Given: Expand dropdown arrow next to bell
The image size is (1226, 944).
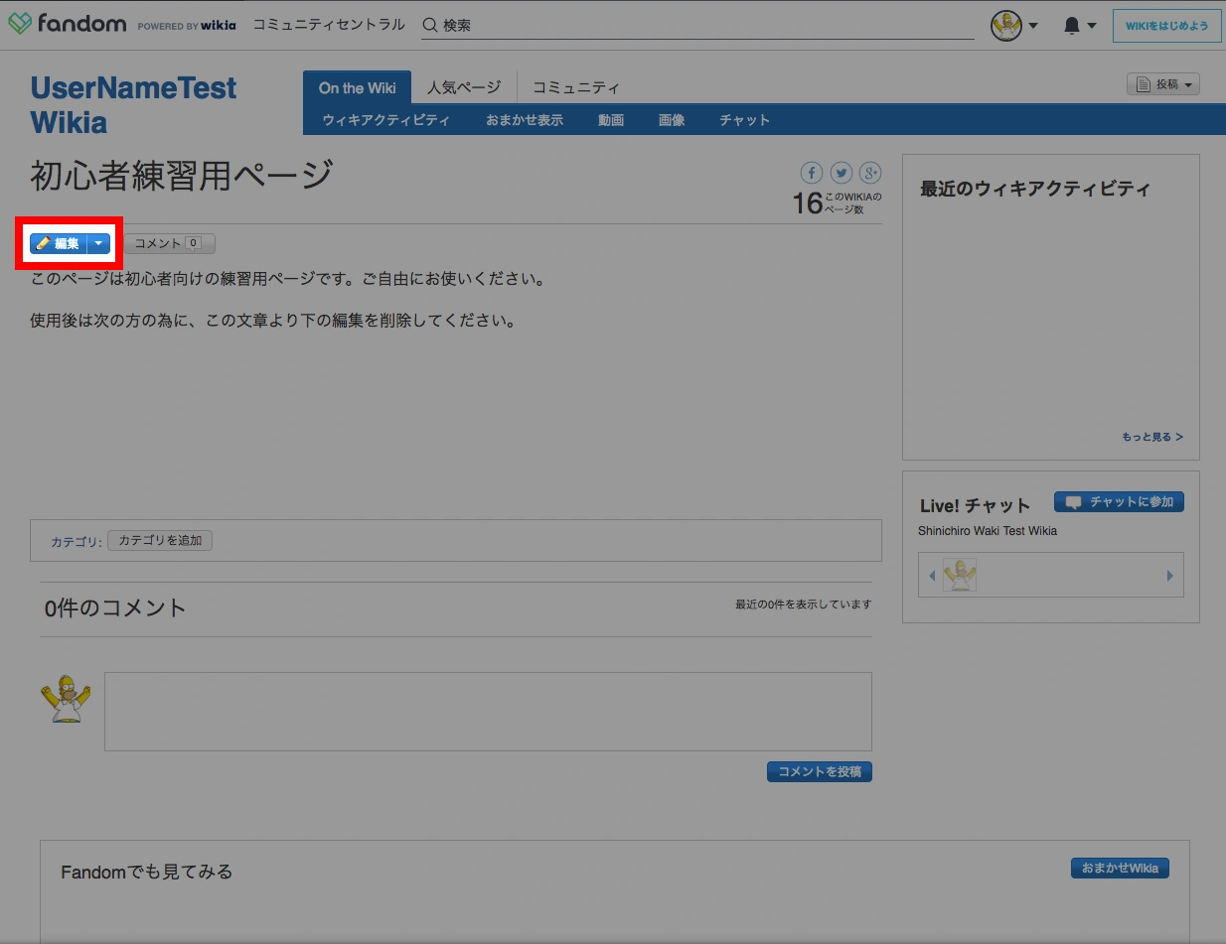Looking at the screenshot, I should pos(1093,27).
